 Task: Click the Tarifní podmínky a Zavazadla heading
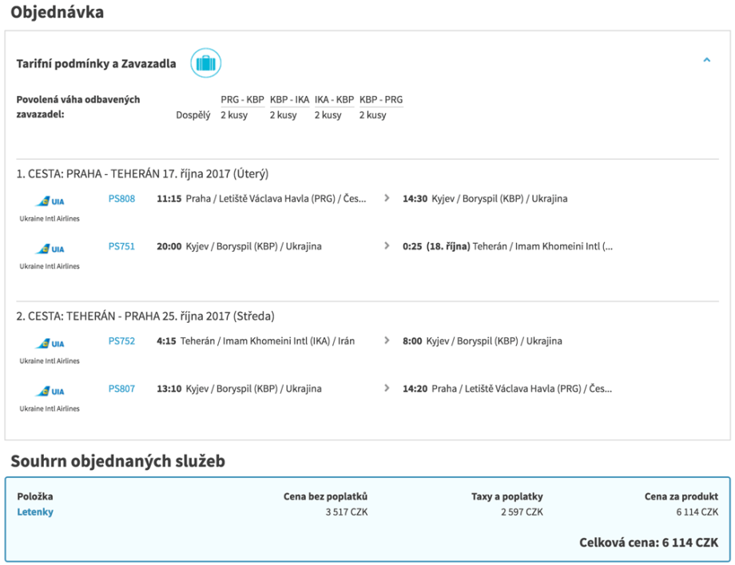point(96,64)
